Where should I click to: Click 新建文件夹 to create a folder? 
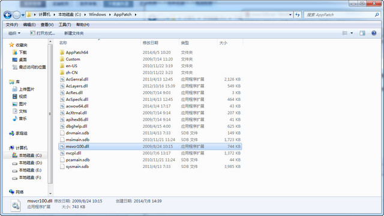click(74, 34)
